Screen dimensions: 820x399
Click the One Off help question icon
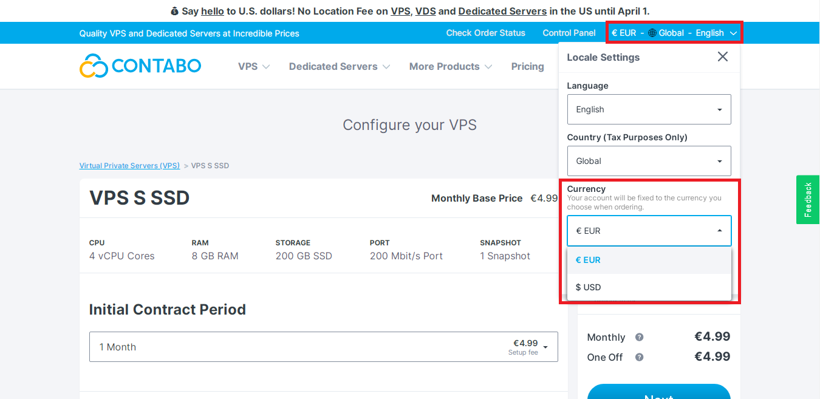point(639,357)
